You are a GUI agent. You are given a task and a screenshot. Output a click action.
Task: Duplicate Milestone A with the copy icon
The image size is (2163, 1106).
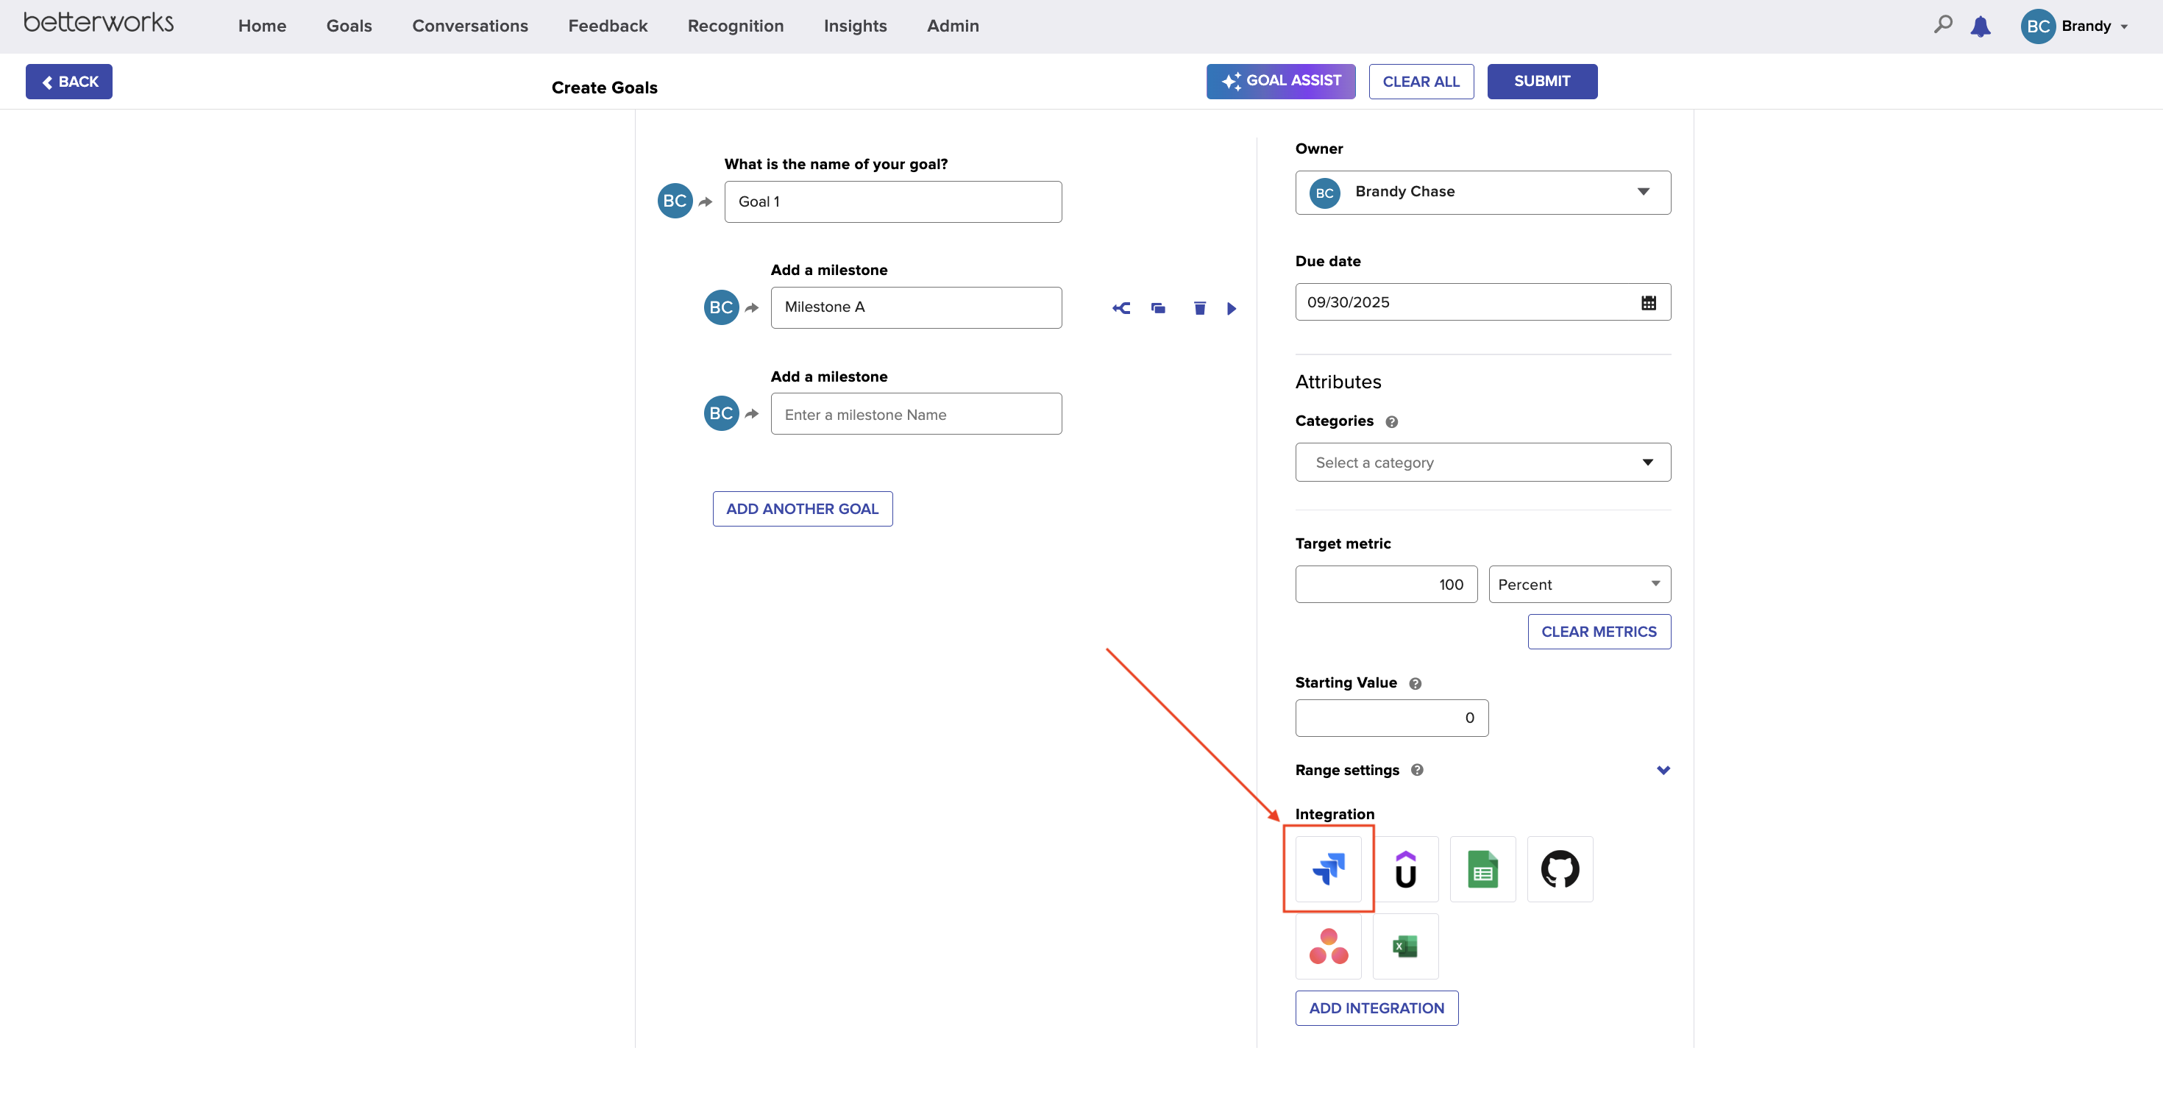coord(1158,308)
